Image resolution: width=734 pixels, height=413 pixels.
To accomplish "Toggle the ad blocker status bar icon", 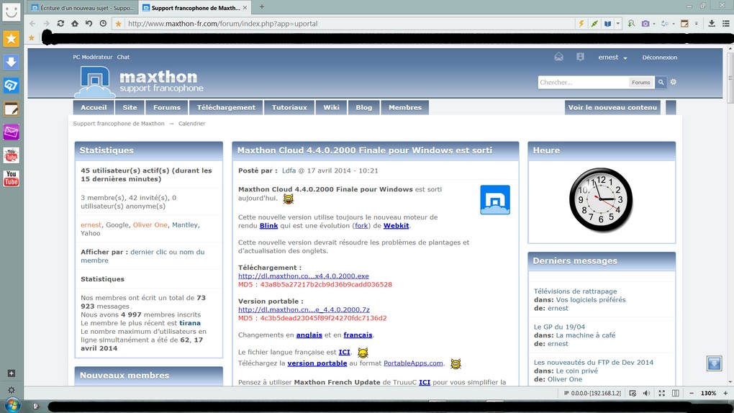I will (x=633, y=394).
